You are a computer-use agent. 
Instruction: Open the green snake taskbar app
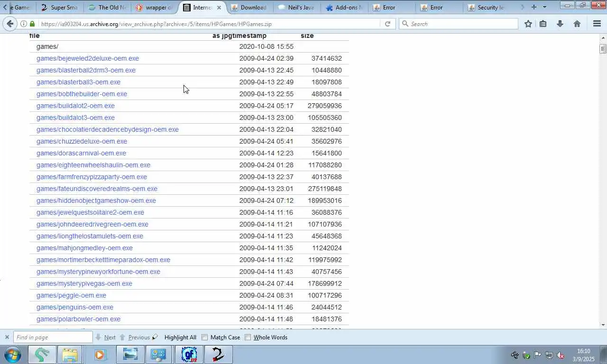click(42, 355)
